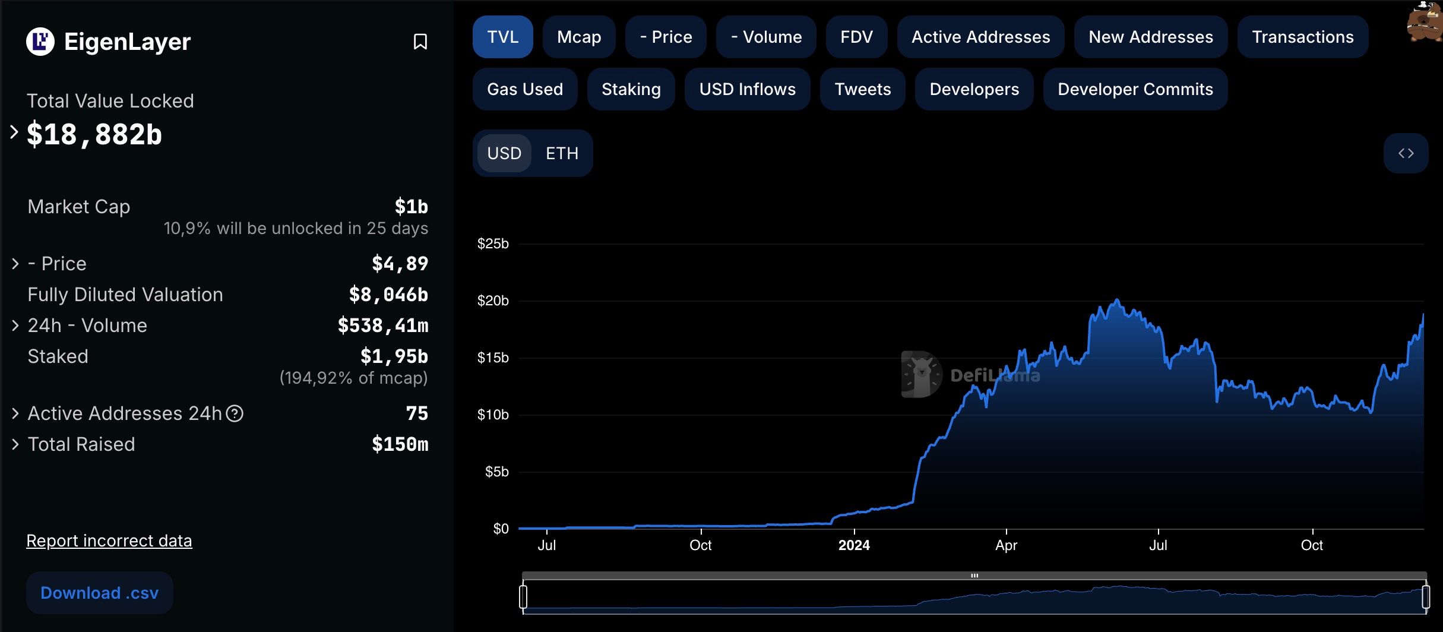Screen dimensions: 1443x632
Task: Show Active Addresses on the chart
Action: tap(981, 37)
